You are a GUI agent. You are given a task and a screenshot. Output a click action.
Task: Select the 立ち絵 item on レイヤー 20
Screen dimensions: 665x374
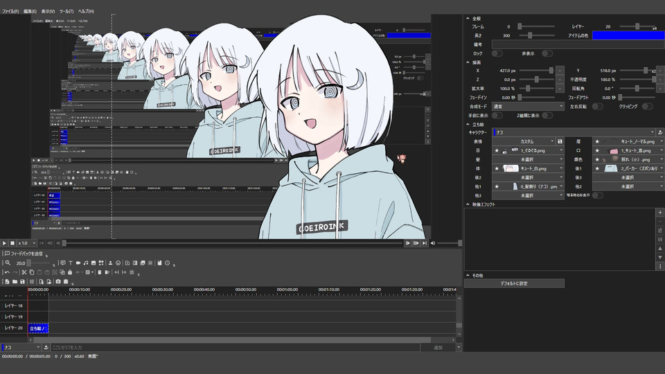click(x=38, y=328)
